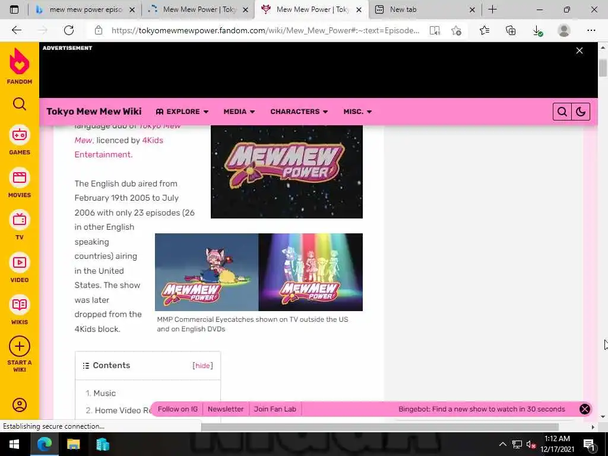Image resolution: width=608 pixels, height=456 pixels.
Task: Jump to Music section in Contents
Action: pyautogui.click(x=104, y=393)
